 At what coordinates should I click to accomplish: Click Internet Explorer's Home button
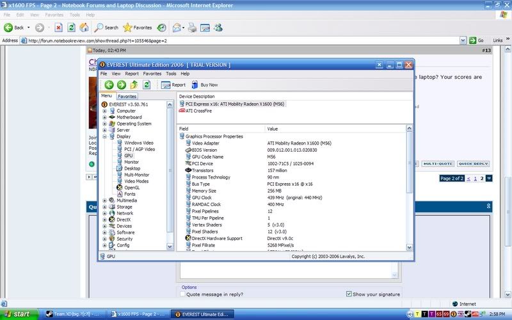(x=84, y=28)
